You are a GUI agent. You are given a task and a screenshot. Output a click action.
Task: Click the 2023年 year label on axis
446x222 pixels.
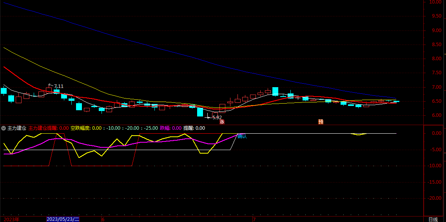(12, 219)
